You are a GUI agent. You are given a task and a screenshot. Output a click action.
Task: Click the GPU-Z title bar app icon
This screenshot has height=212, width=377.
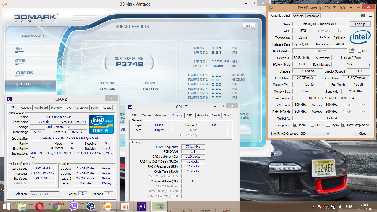click(x=271, y=8)
